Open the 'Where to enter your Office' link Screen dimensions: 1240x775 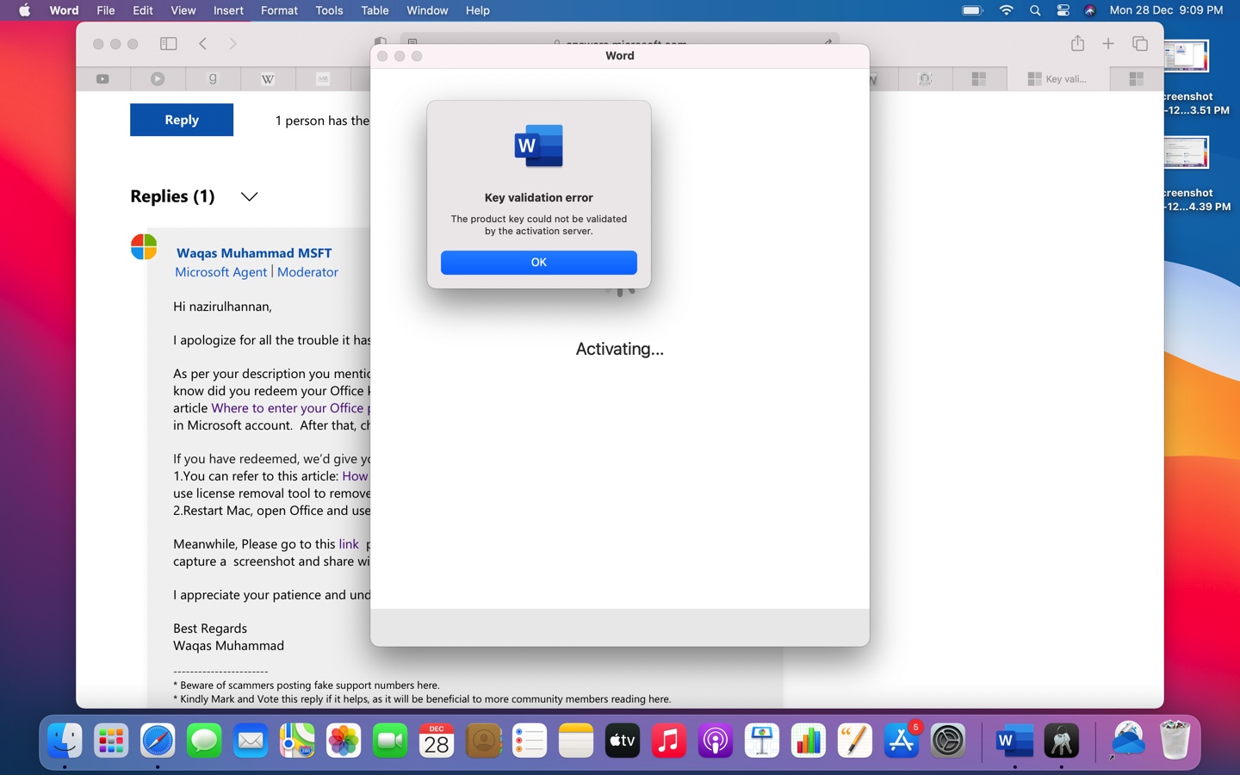[x=290, y=408]
